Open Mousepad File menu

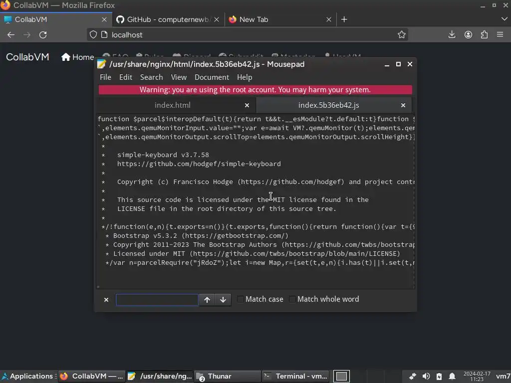pos(105,77)
